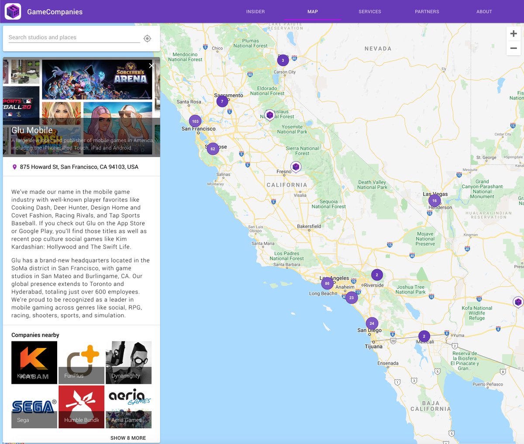The image size is (524, 444).
Task: Focus the Search studios and places field
Action: tap(74, 38)
